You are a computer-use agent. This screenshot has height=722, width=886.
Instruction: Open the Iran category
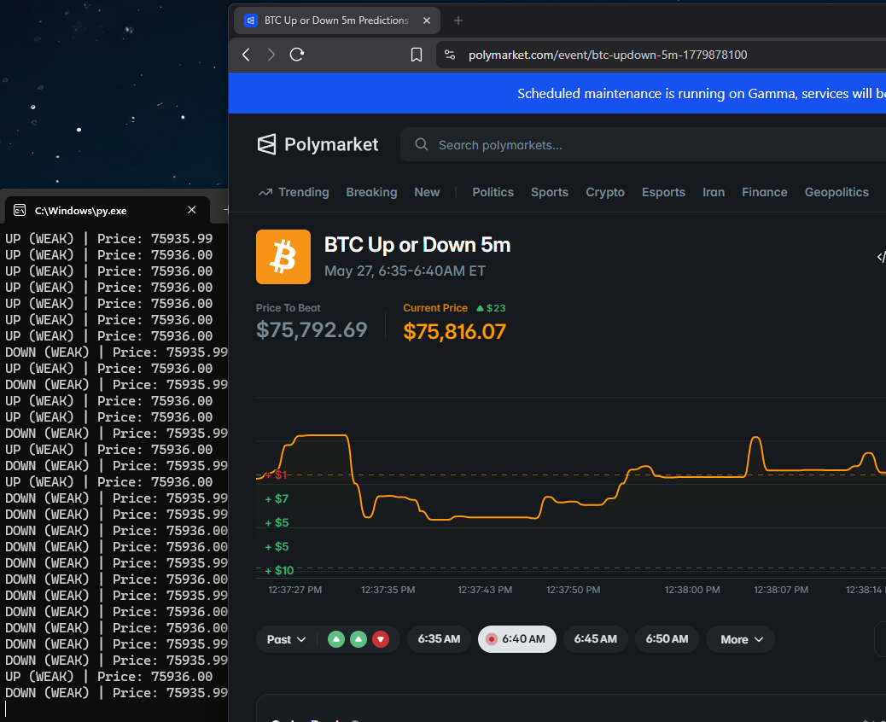click(x=713, y=192)
